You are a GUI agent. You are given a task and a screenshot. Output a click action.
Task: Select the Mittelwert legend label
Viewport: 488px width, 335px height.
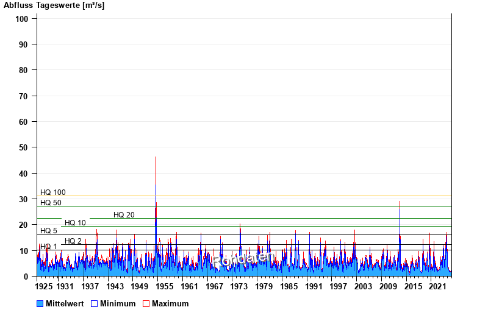[65, 304]
